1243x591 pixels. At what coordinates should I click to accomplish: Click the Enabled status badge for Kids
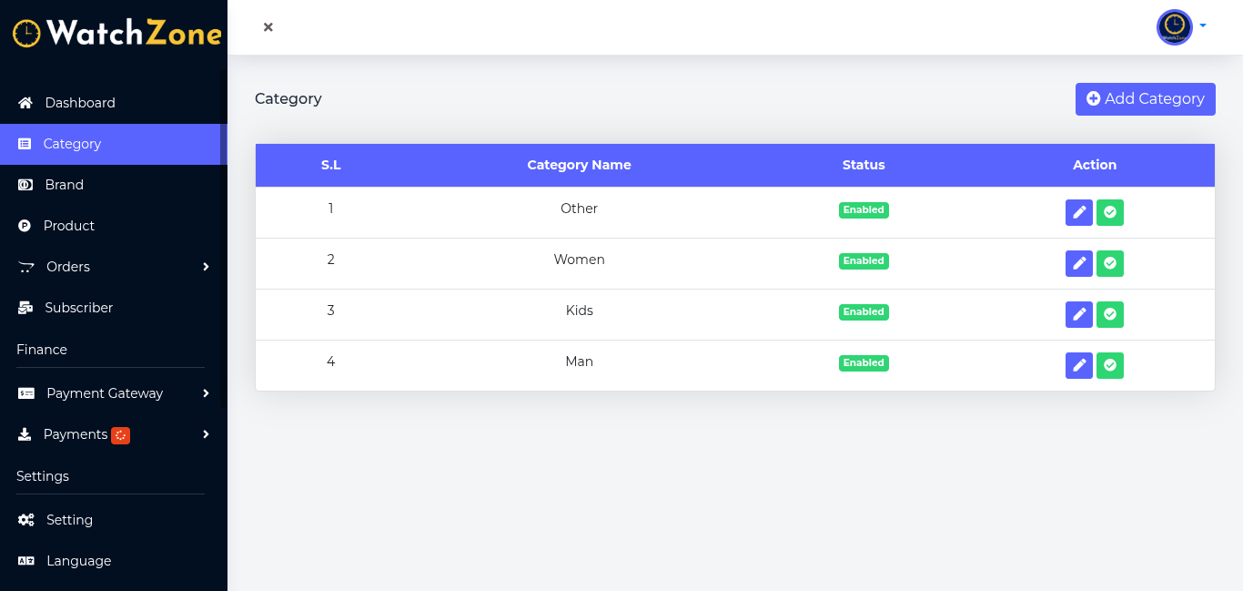point(864,311)
